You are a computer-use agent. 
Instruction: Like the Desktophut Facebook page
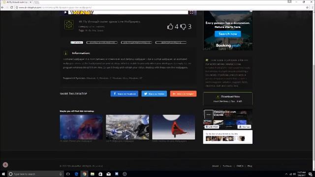pos(212,127)
